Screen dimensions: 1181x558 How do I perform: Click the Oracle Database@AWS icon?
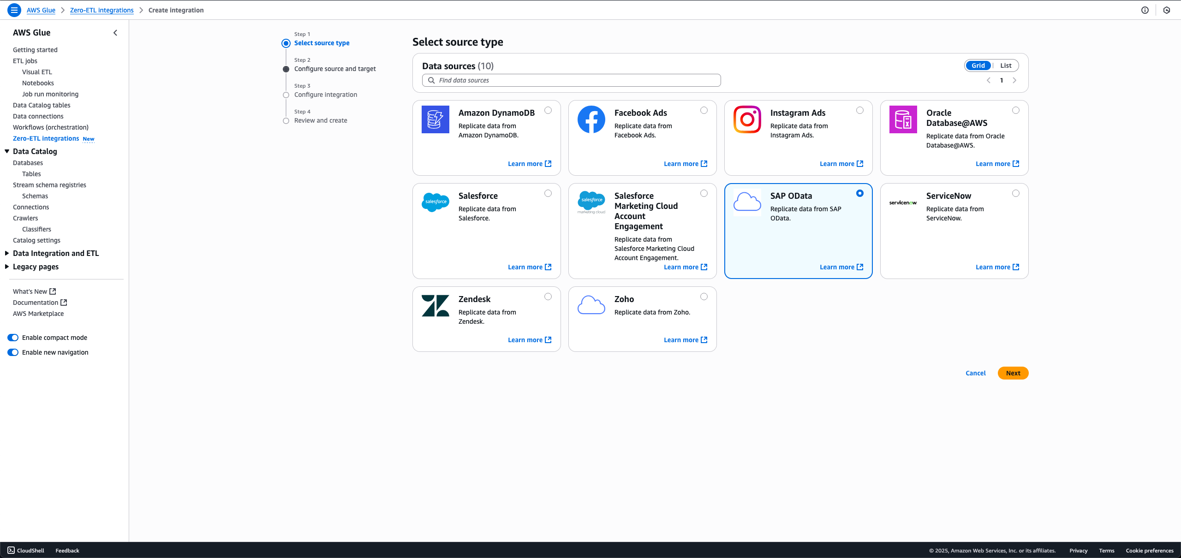[903, 119]
